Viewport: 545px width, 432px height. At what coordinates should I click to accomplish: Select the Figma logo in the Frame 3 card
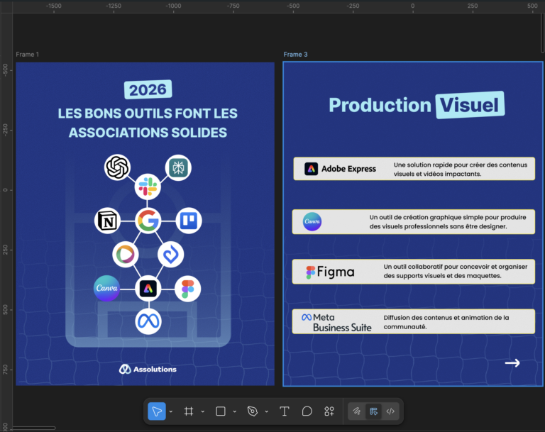point(330,272)
